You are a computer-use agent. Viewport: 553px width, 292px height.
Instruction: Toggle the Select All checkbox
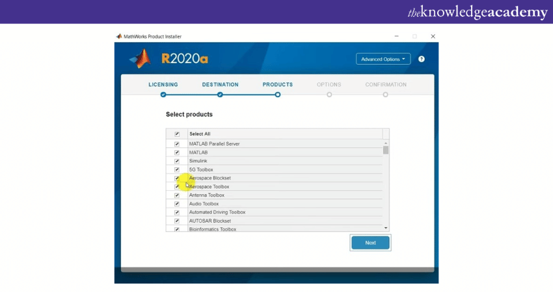(177, 134)
